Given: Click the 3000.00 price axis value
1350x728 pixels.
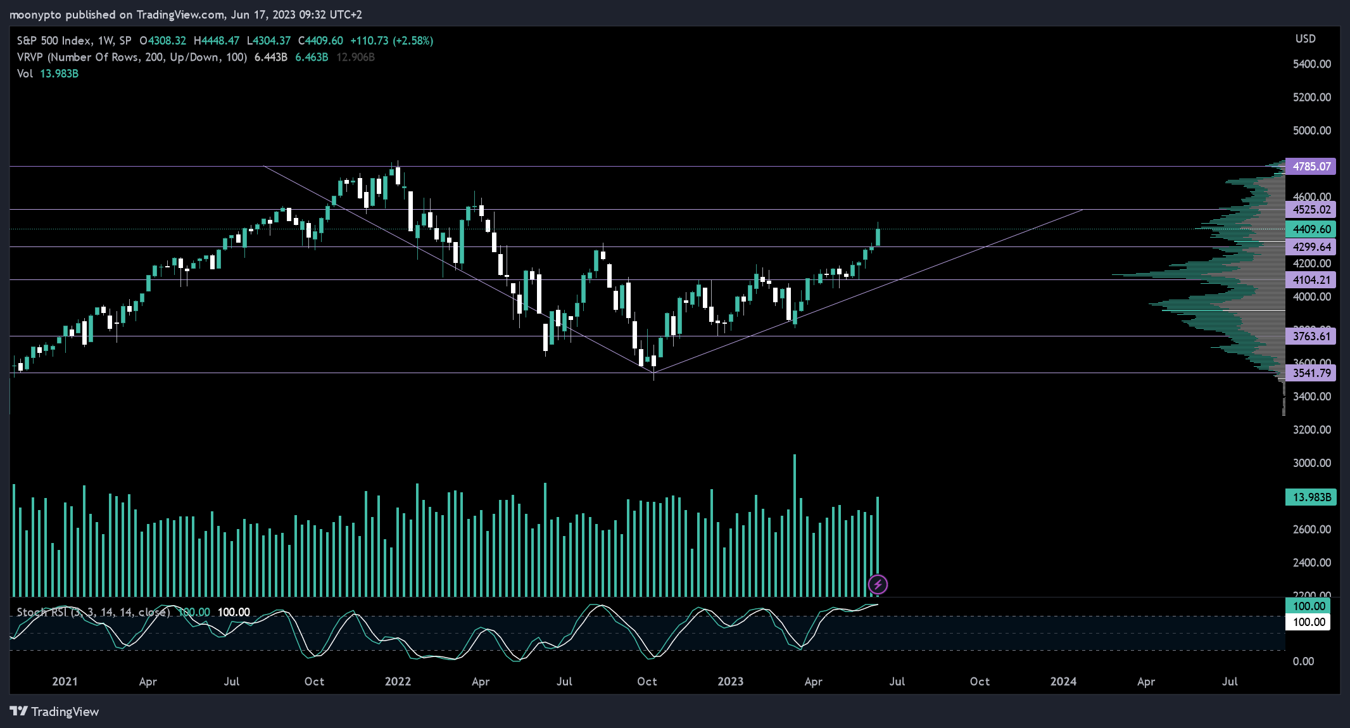Looking at the screenshot, I should pos(1311,463).
